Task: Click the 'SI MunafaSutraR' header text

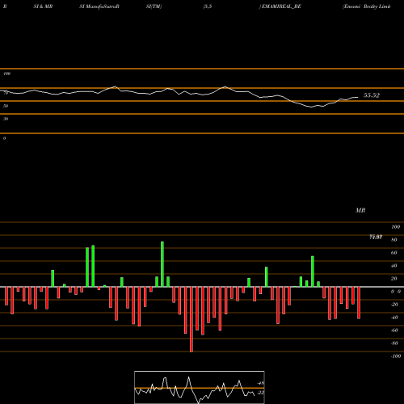Action: 99,6
